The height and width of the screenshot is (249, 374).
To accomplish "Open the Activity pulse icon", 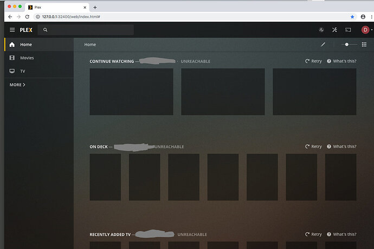I will click(x=321, y=30).
